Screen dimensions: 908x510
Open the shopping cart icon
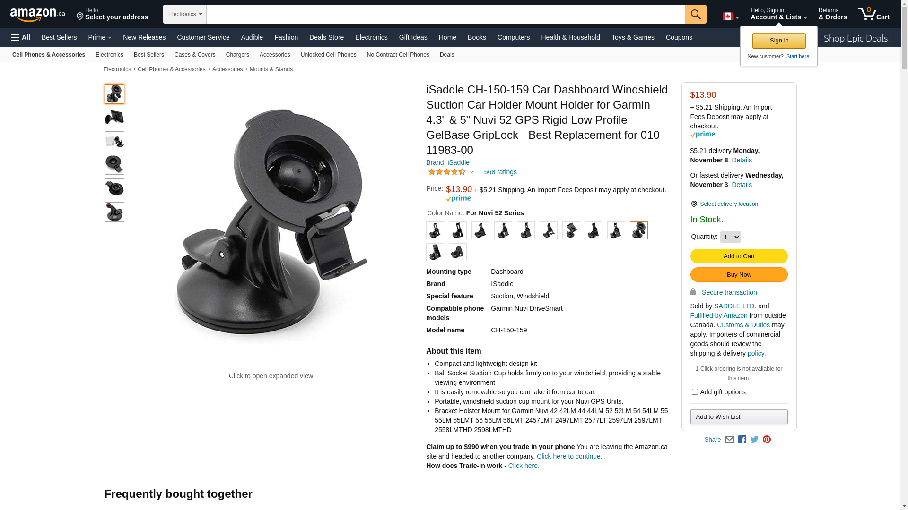click(874, 14)
